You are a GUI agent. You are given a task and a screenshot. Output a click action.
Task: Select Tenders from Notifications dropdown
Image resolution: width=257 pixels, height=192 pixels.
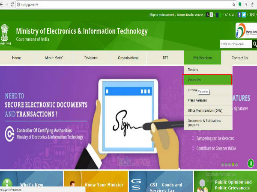coord(208,70)
